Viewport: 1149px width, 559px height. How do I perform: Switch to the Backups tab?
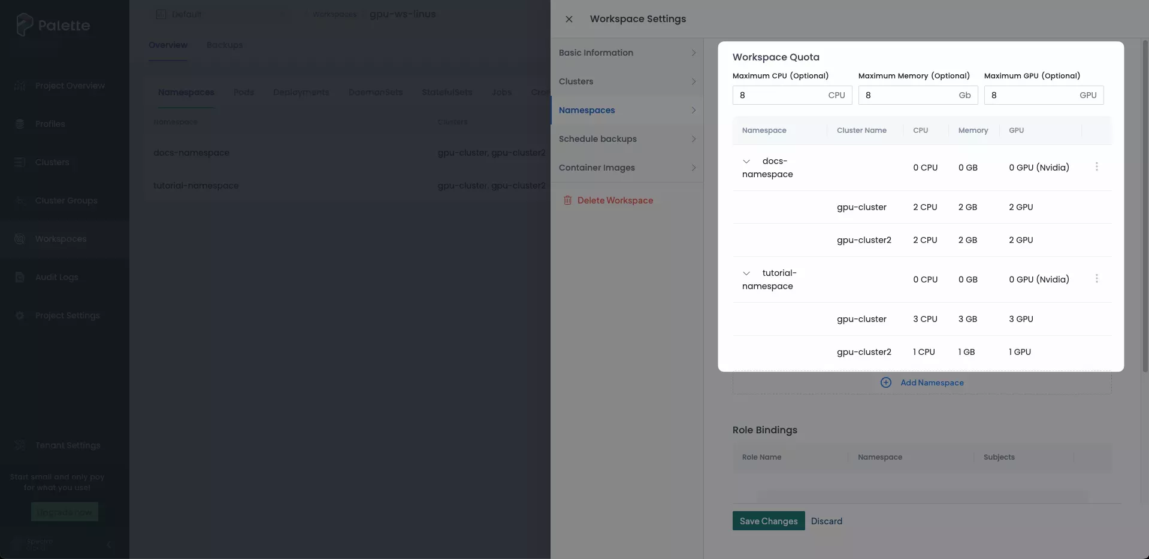[224, 45]
